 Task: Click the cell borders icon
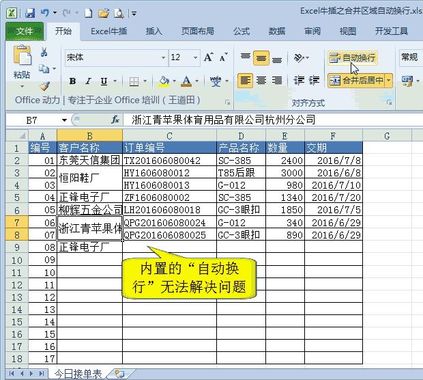pos(134,81)
